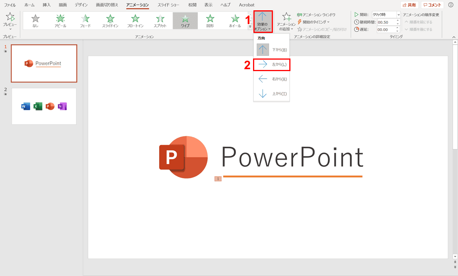Switch to the 画面切り替え tab
Viewport: 458px width, 276px height.
pyautogui.click(x=107, y=5)
